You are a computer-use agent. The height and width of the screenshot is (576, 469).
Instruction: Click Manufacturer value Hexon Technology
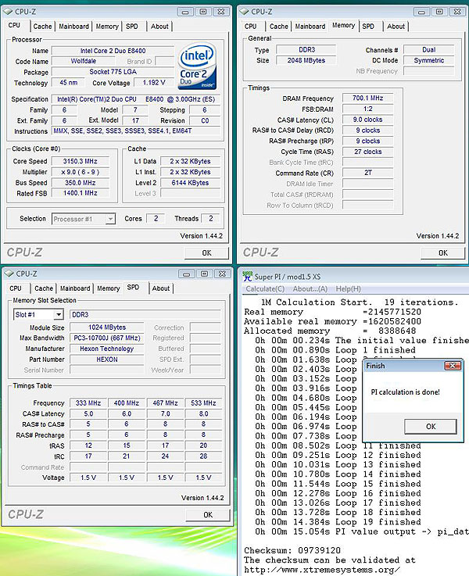point(107,349)
